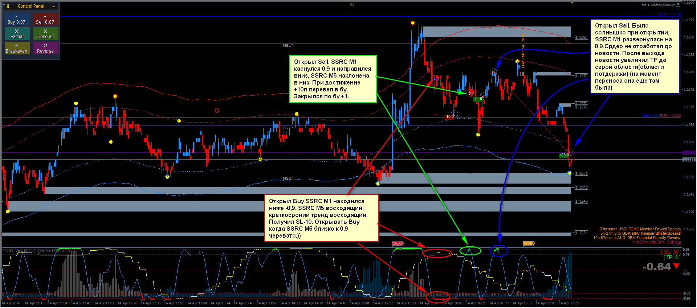Click the 14 Apr 2016 time axis label

(x=11, y=303)
